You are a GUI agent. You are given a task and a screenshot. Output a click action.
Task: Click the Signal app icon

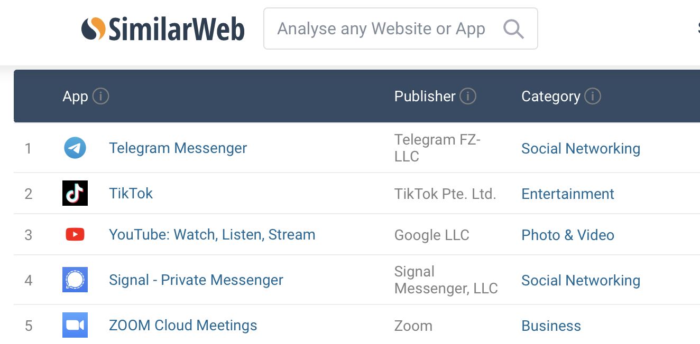tap(75, 280)
